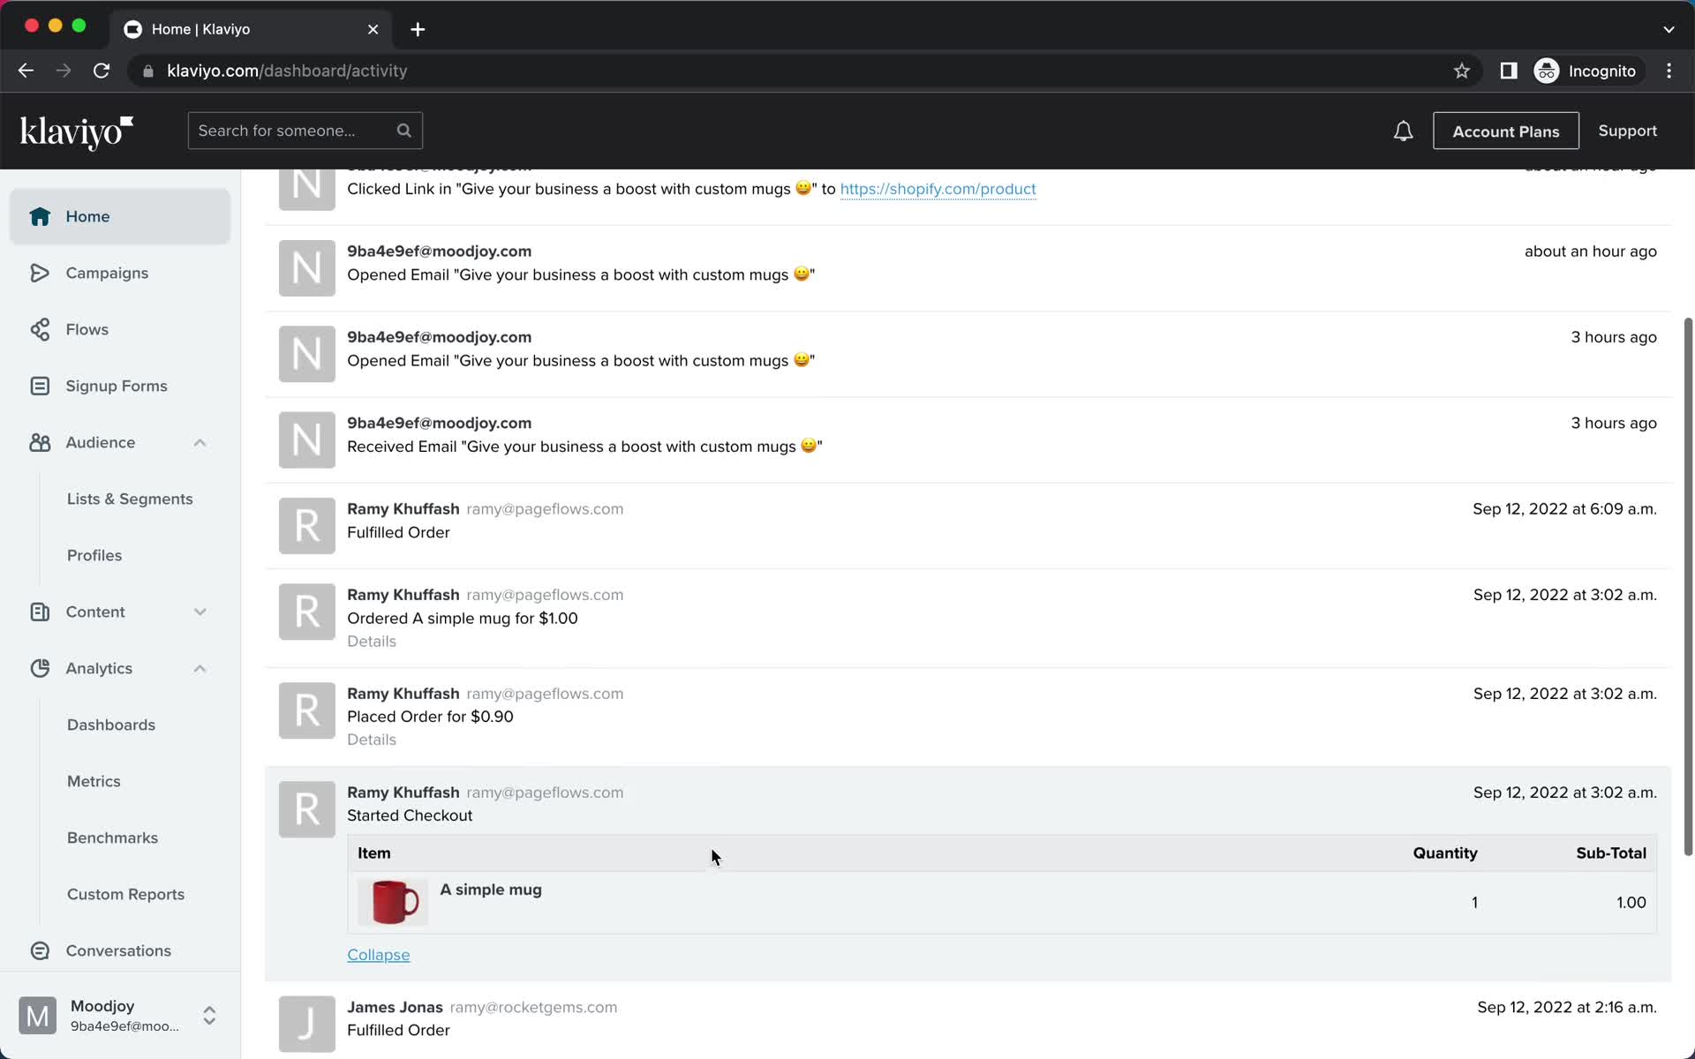The image size is (1695, 1059).
Task: Open the Chrome three-dot menu
Action: point(1669,71)
